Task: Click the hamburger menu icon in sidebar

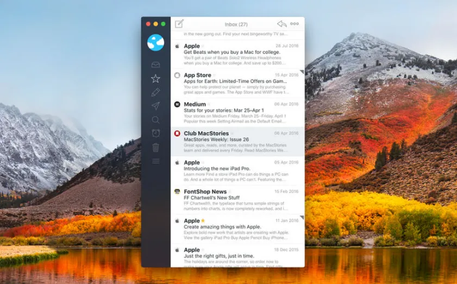Action: (155, 161)
